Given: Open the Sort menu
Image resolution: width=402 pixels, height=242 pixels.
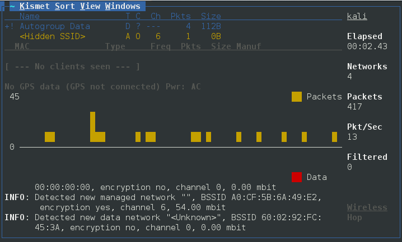Looking at the screenshot, I should pyautogui.click(x=65, y=6).
